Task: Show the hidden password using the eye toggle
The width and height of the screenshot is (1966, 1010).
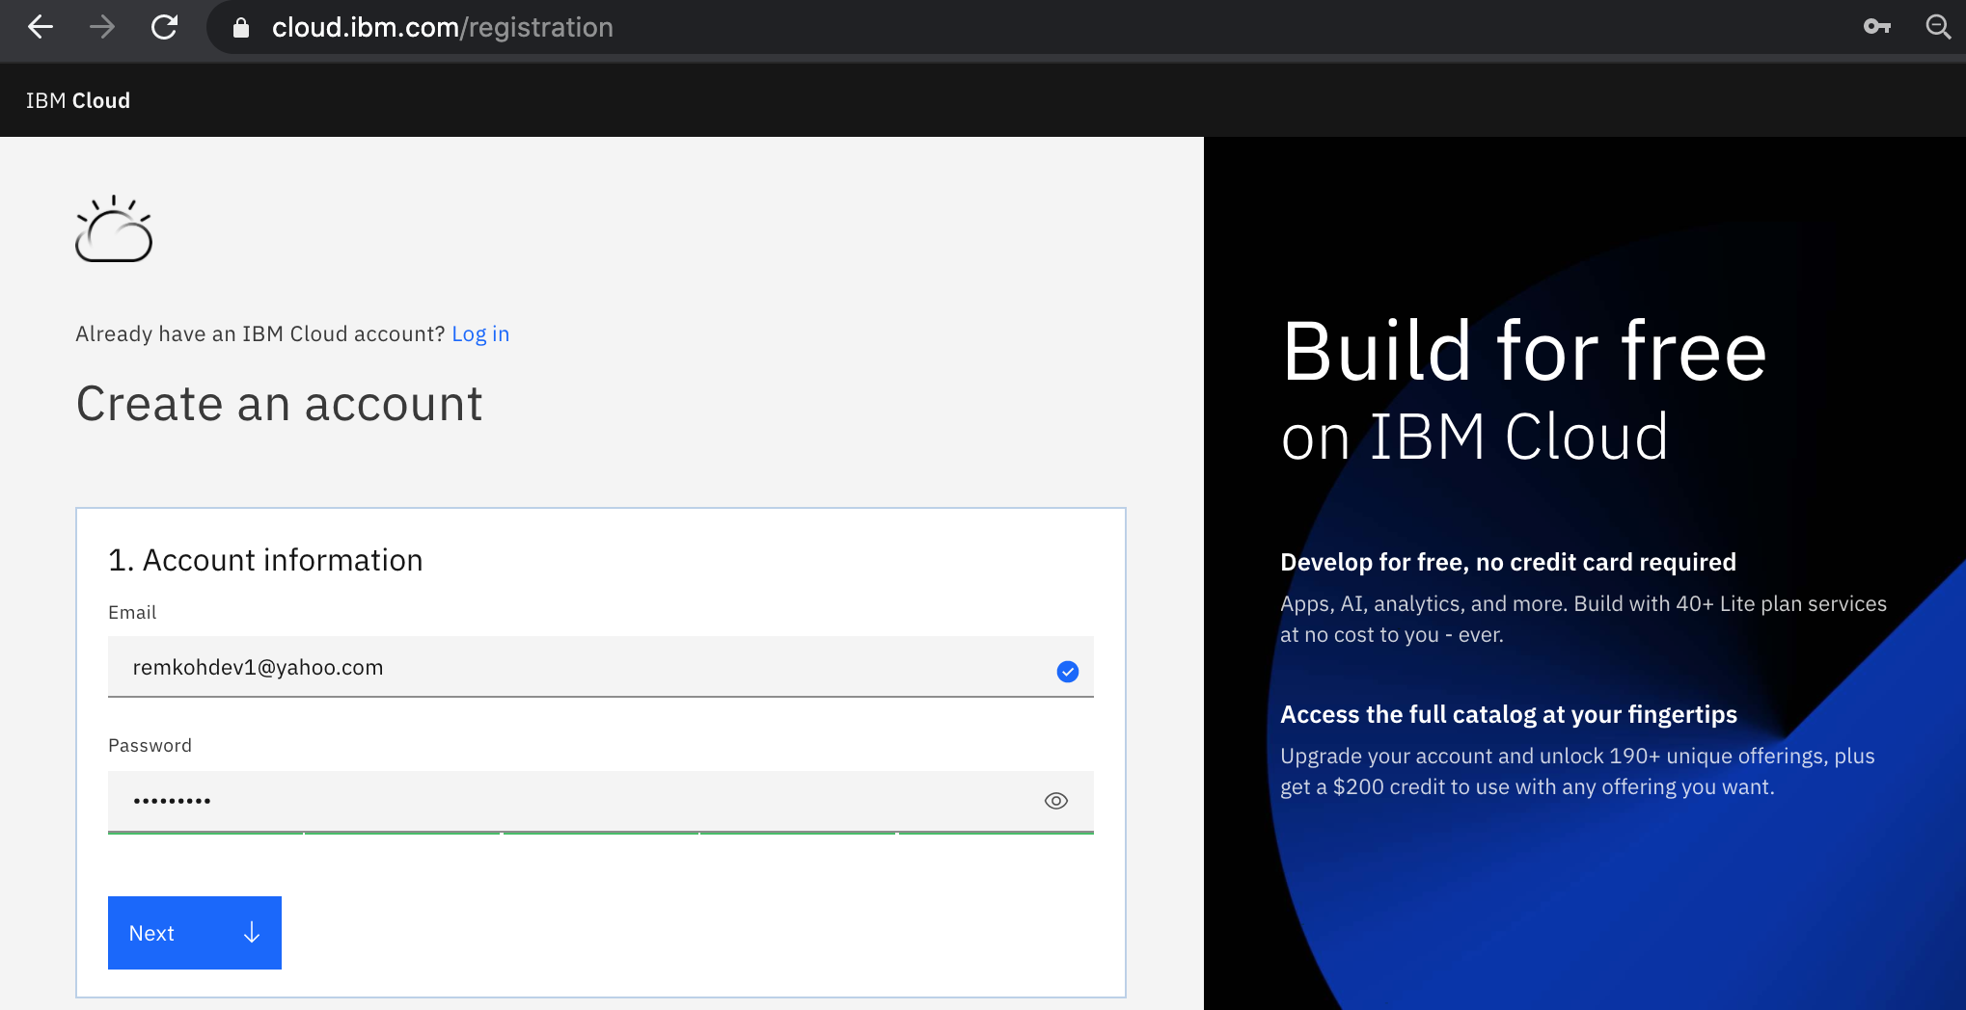Action: (x=1055, y=800)
